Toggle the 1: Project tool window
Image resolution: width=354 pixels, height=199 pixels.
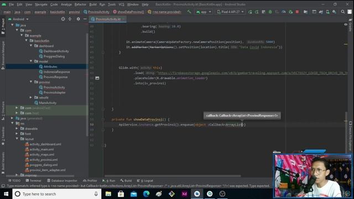[x=3, y=27]
